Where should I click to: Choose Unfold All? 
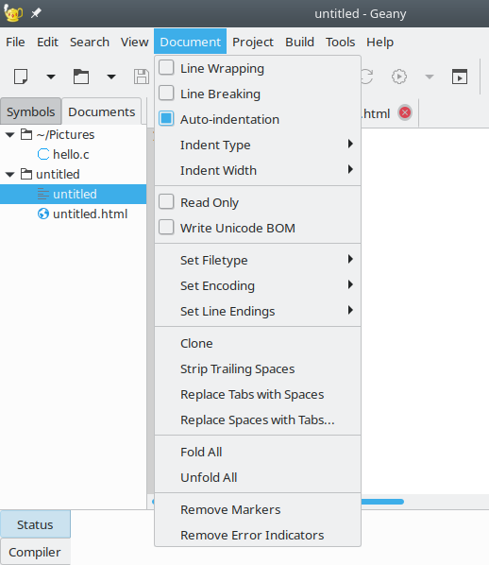258,478
